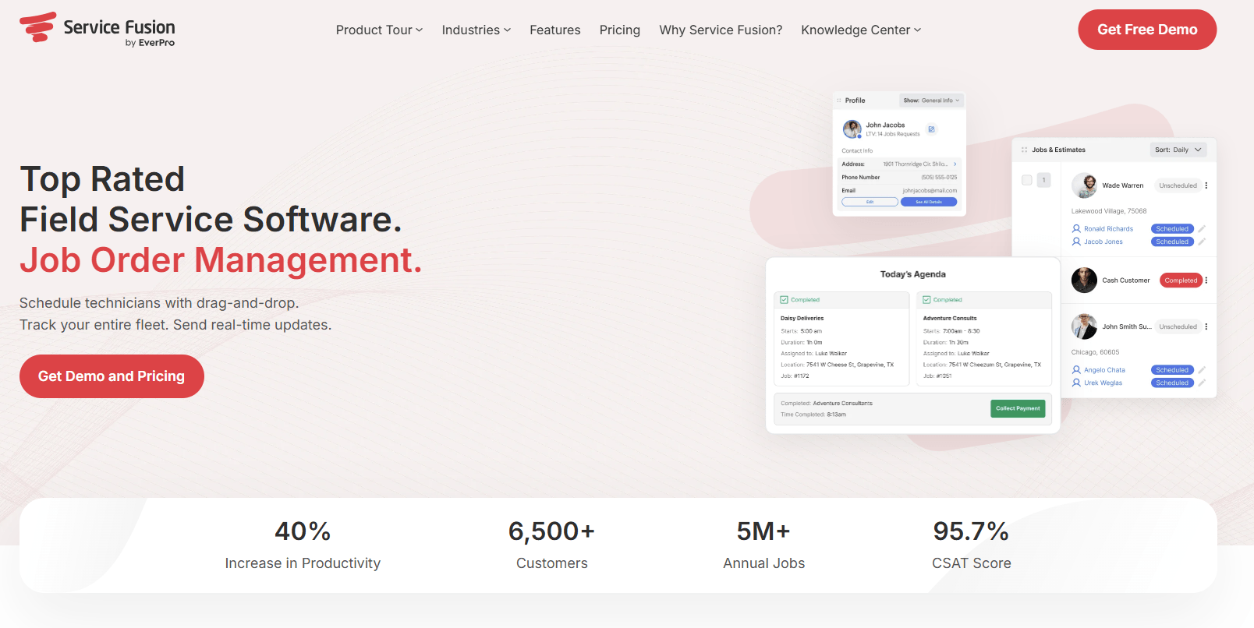Screen dimensions: 1254x628
Task: Click the Scheduled badge for Urek Weglas
Action: click(1172, 383)
